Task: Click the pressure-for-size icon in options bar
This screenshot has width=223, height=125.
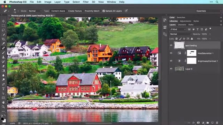Action: click(x=126, y=11)
